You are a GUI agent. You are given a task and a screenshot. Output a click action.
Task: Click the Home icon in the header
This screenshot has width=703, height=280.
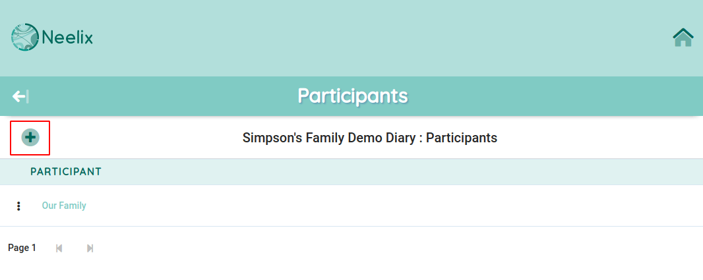pos(683,37)
